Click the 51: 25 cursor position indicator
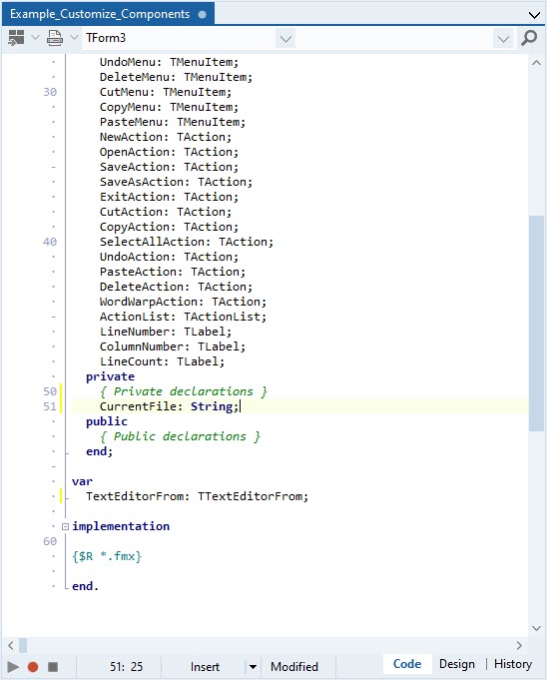 tap(126, 667)
